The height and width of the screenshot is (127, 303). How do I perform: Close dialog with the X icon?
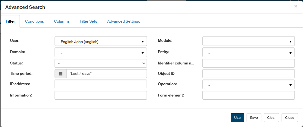pos(296,6)
